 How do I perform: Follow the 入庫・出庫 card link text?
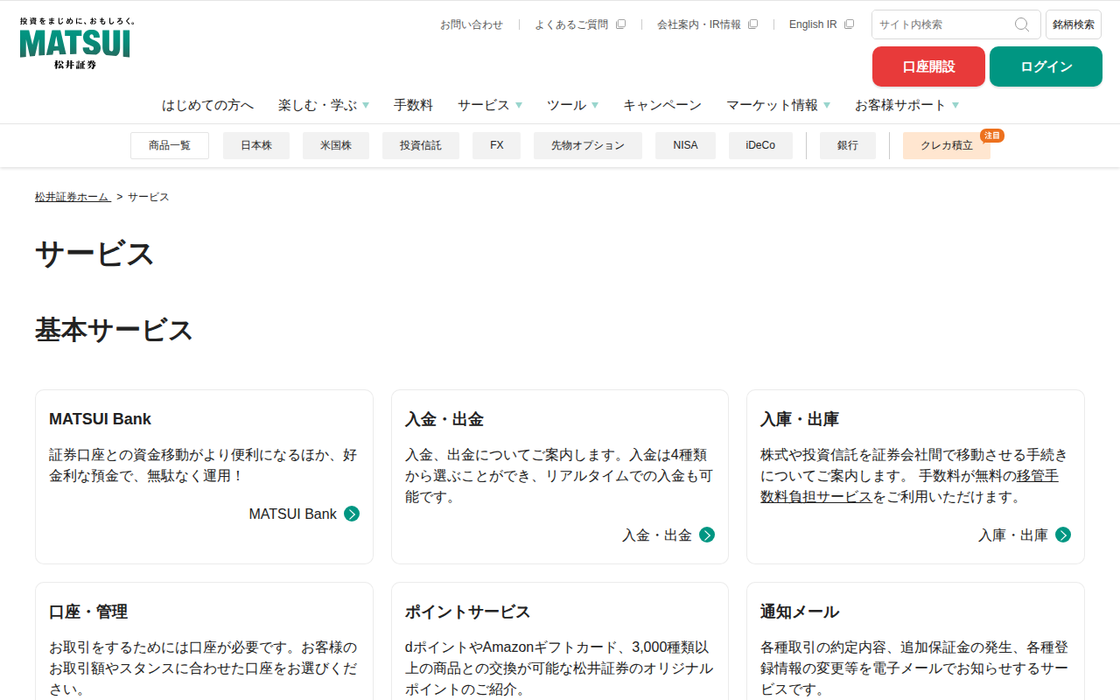click(x=1013, y=535)
